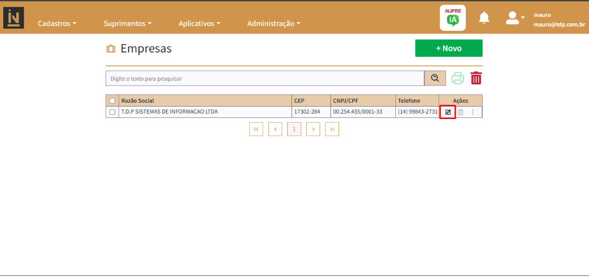Click the red trash delete icon
The image size is (589, 277).
pyautogui.click(x=476, y=78)
